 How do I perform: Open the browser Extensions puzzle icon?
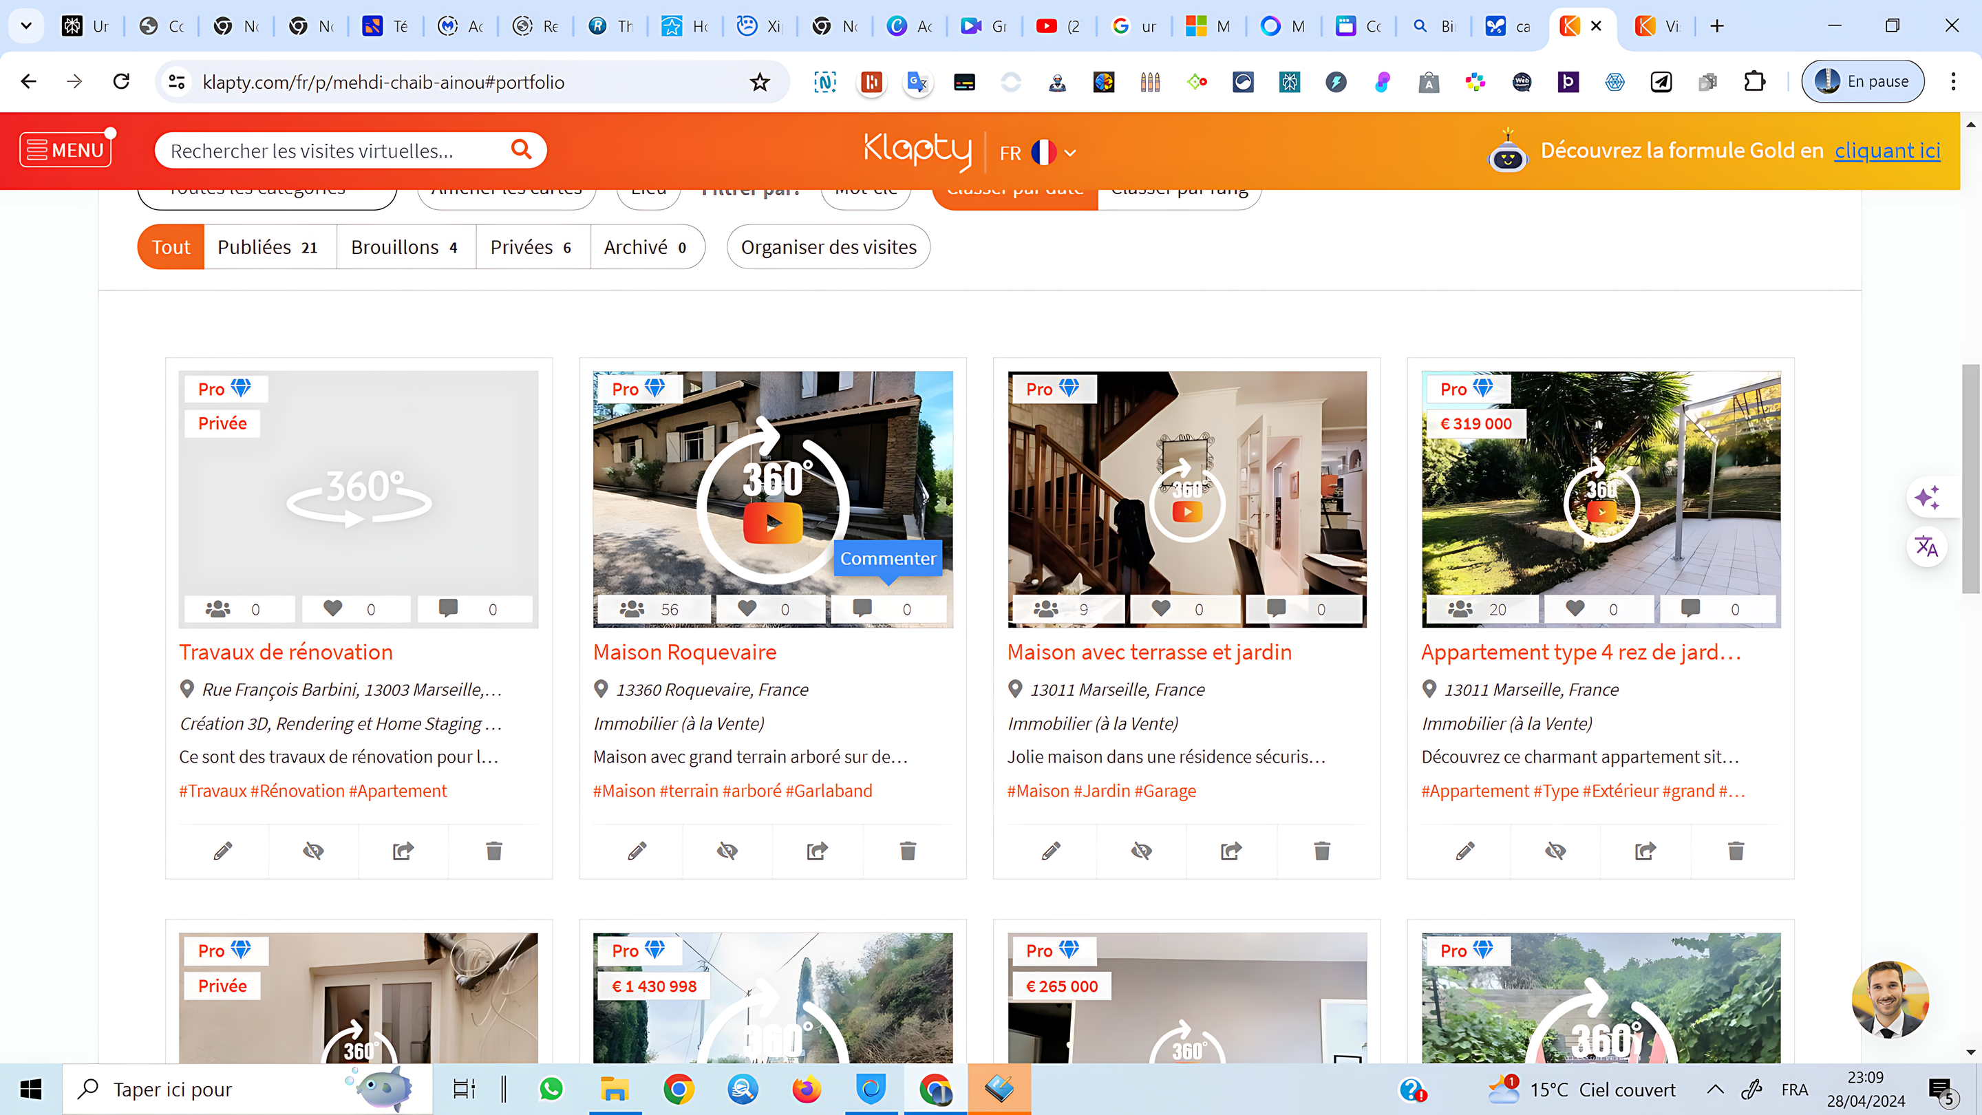[1754, 82]
